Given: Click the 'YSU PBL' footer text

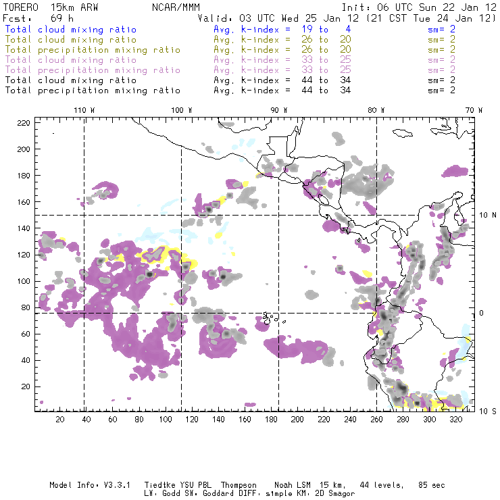Looking at the screenshot, I should pos(196,485).
